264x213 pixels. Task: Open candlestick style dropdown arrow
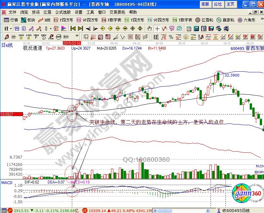[51, 29]
